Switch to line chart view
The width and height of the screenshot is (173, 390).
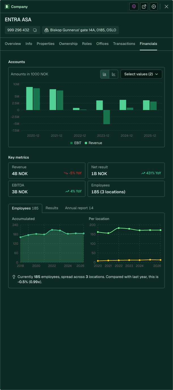114,74
